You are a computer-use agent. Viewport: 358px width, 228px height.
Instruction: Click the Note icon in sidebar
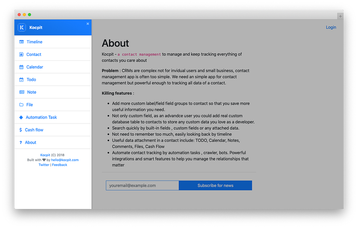[x=22, y=92]
